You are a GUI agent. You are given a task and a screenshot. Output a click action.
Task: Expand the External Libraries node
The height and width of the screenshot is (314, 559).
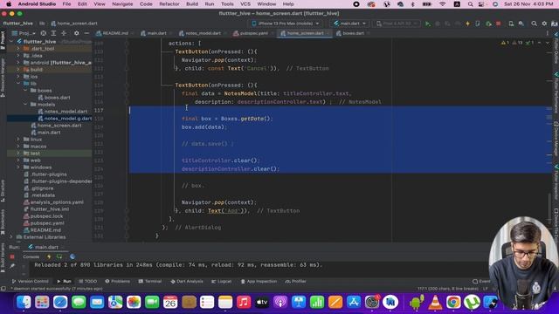(x=11, y=236)
